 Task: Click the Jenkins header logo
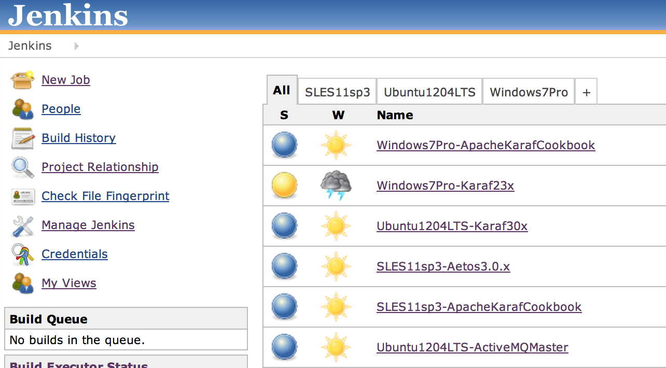pyautogui.click(x=68, y=15)
